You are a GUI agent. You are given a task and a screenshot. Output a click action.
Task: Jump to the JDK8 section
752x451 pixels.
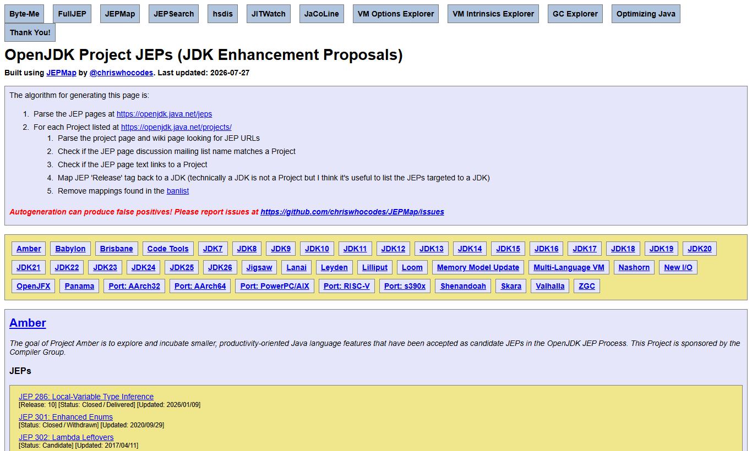tap(247, 249)
